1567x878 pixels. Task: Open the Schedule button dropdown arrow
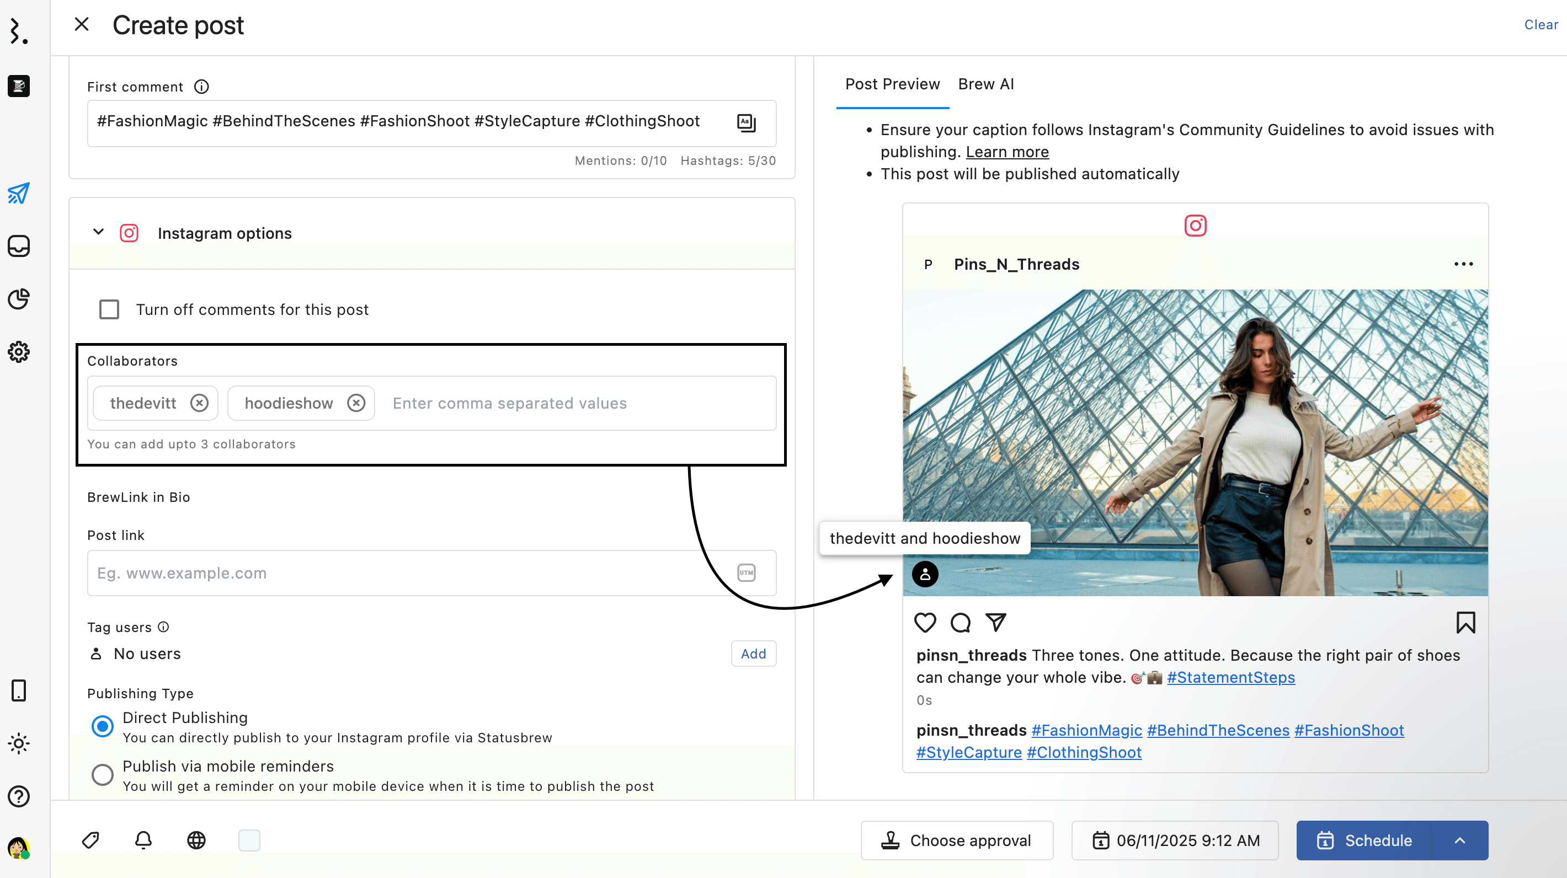[1460, 840]
